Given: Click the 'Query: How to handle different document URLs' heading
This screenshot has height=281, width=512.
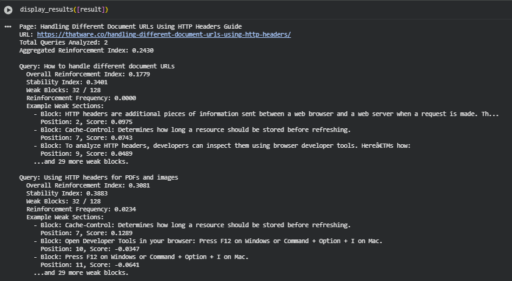Looking at the screenshot, I should tap(97, 67).
